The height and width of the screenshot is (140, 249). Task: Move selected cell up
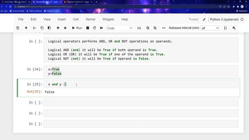[x=58, y=28]
